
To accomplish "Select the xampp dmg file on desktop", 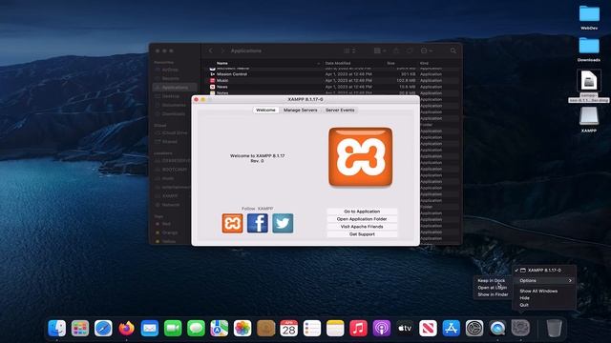I will pos(589,86).
